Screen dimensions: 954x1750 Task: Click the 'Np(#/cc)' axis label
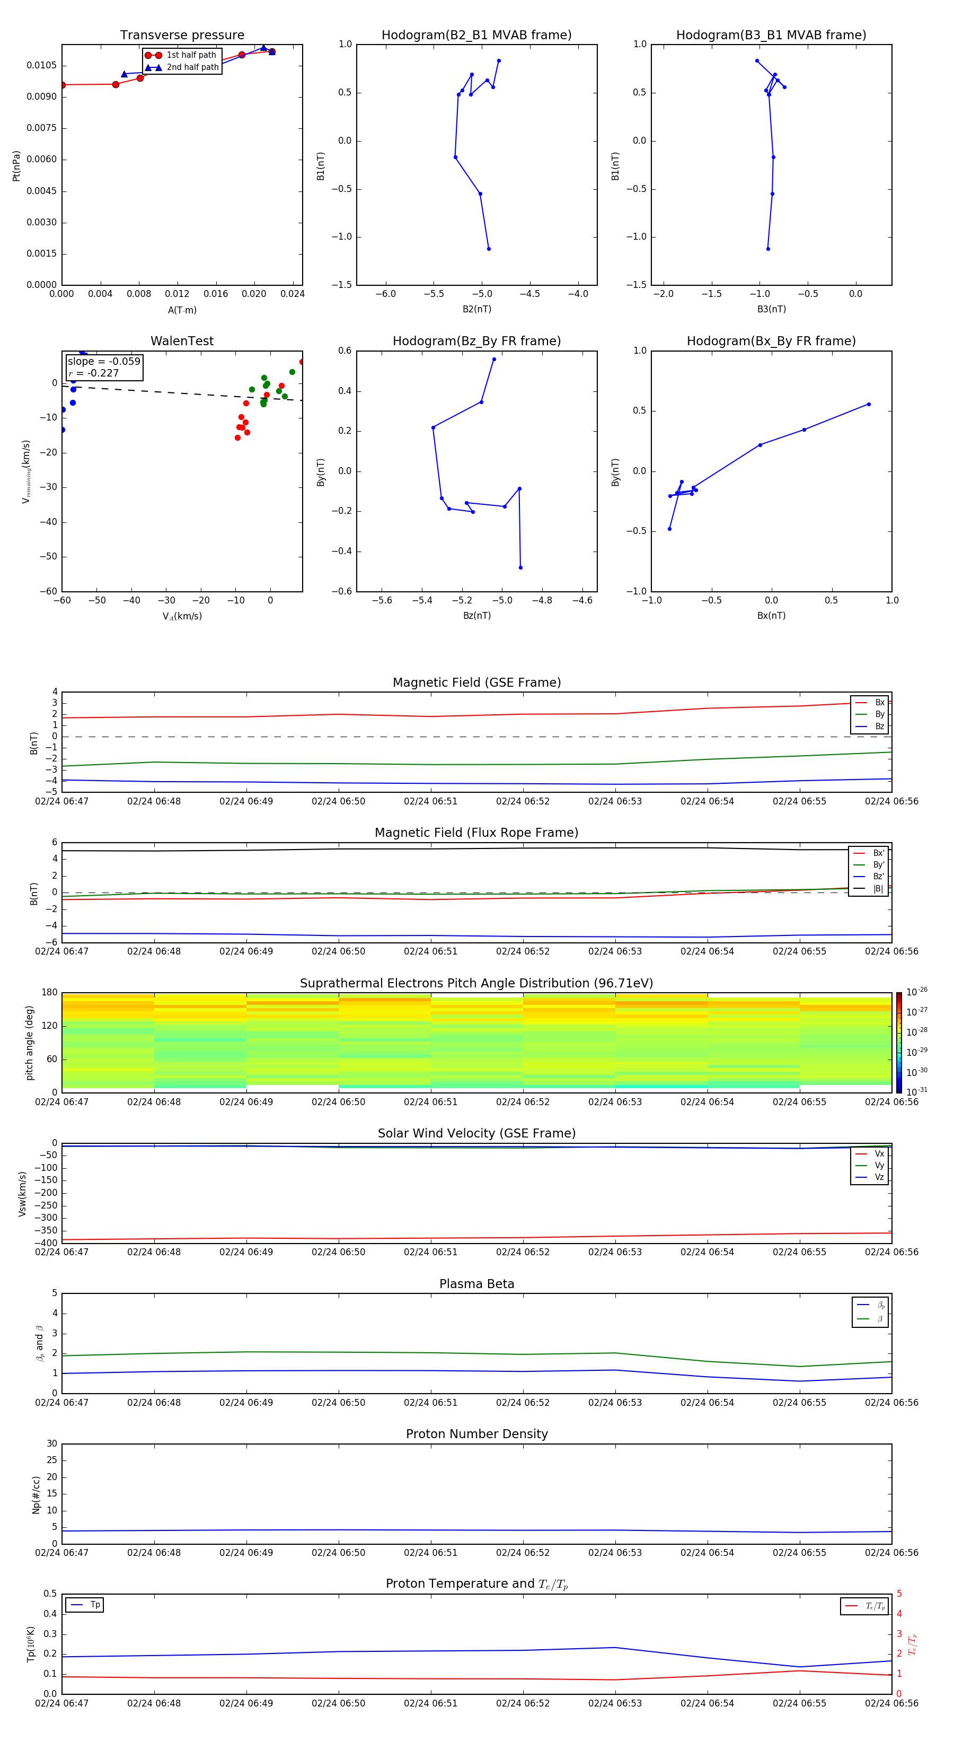coord(36,1494)
